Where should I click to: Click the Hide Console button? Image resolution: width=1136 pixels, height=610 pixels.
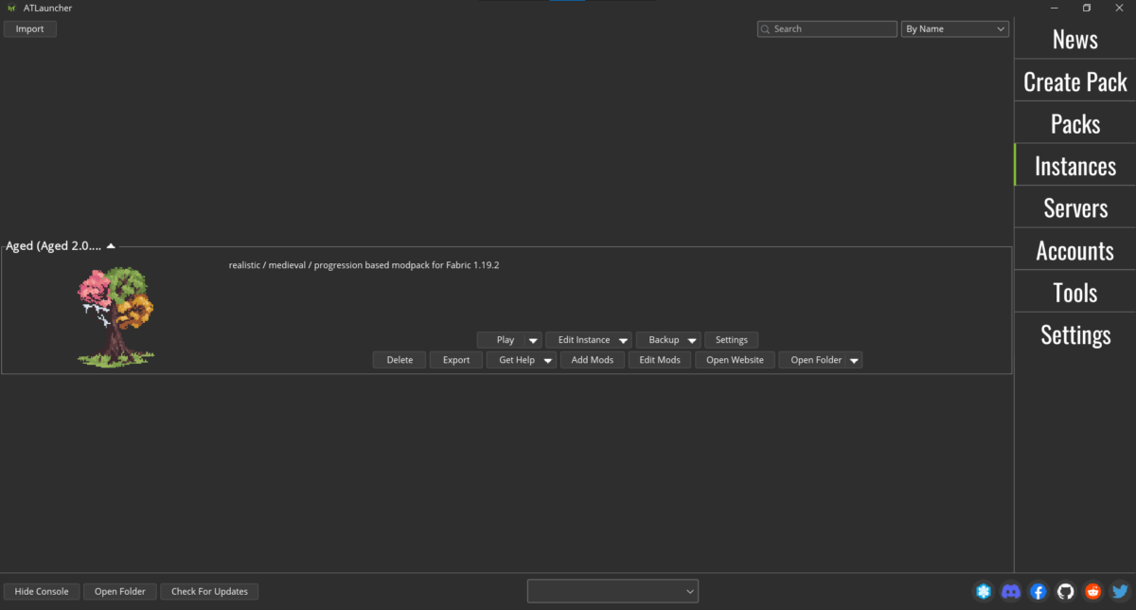[x=41, y=591]
